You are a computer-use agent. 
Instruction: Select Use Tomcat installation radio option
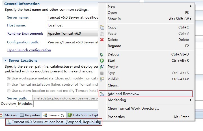(x=9, y=85)
